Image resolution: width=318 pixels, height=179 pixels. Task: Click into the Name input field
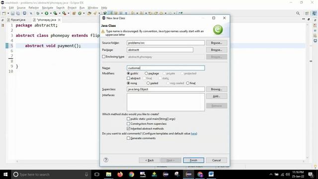coord(165,68)
